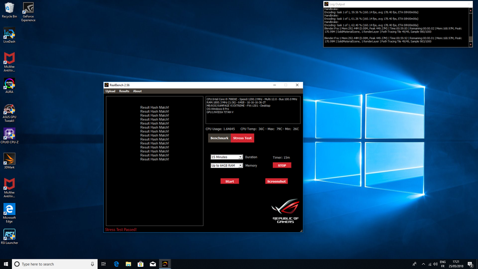Close the RealBench 2.56 window
Image resolution: width=478 pixels, height=269 pixels.
click(x=297, y=85)
